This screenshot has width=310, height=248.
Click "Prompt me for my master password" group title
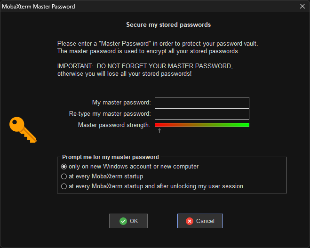click(x=111, y=157)
